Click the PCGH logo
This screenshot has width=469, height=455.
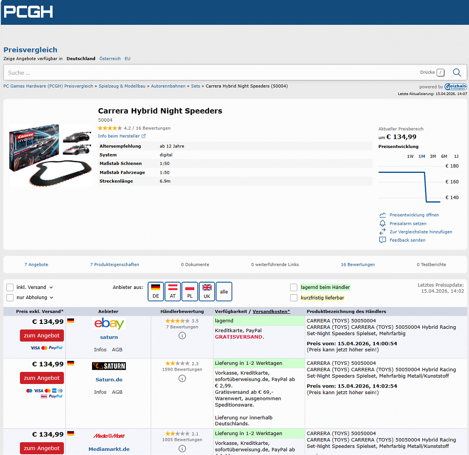pyautogui.click(x=28, y=12)
